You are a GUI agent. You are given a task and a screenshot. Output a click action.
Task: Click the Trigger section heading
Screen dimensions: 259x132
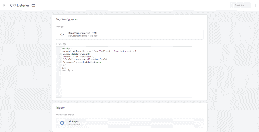tap(60, 108)
